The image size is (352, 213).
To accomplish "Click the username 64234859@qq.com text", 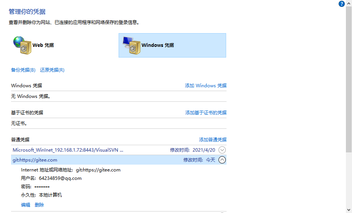I will pyautogui.click(x=60, y=178).
